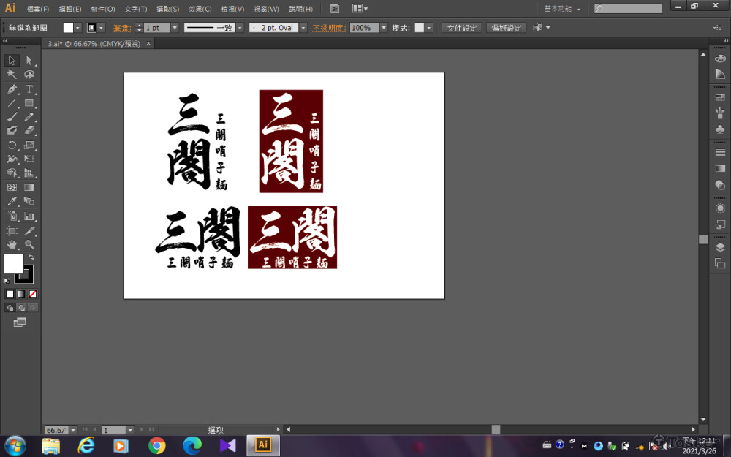Swap fill and stroke colors

pyautogui.click(x=31, y=257)
